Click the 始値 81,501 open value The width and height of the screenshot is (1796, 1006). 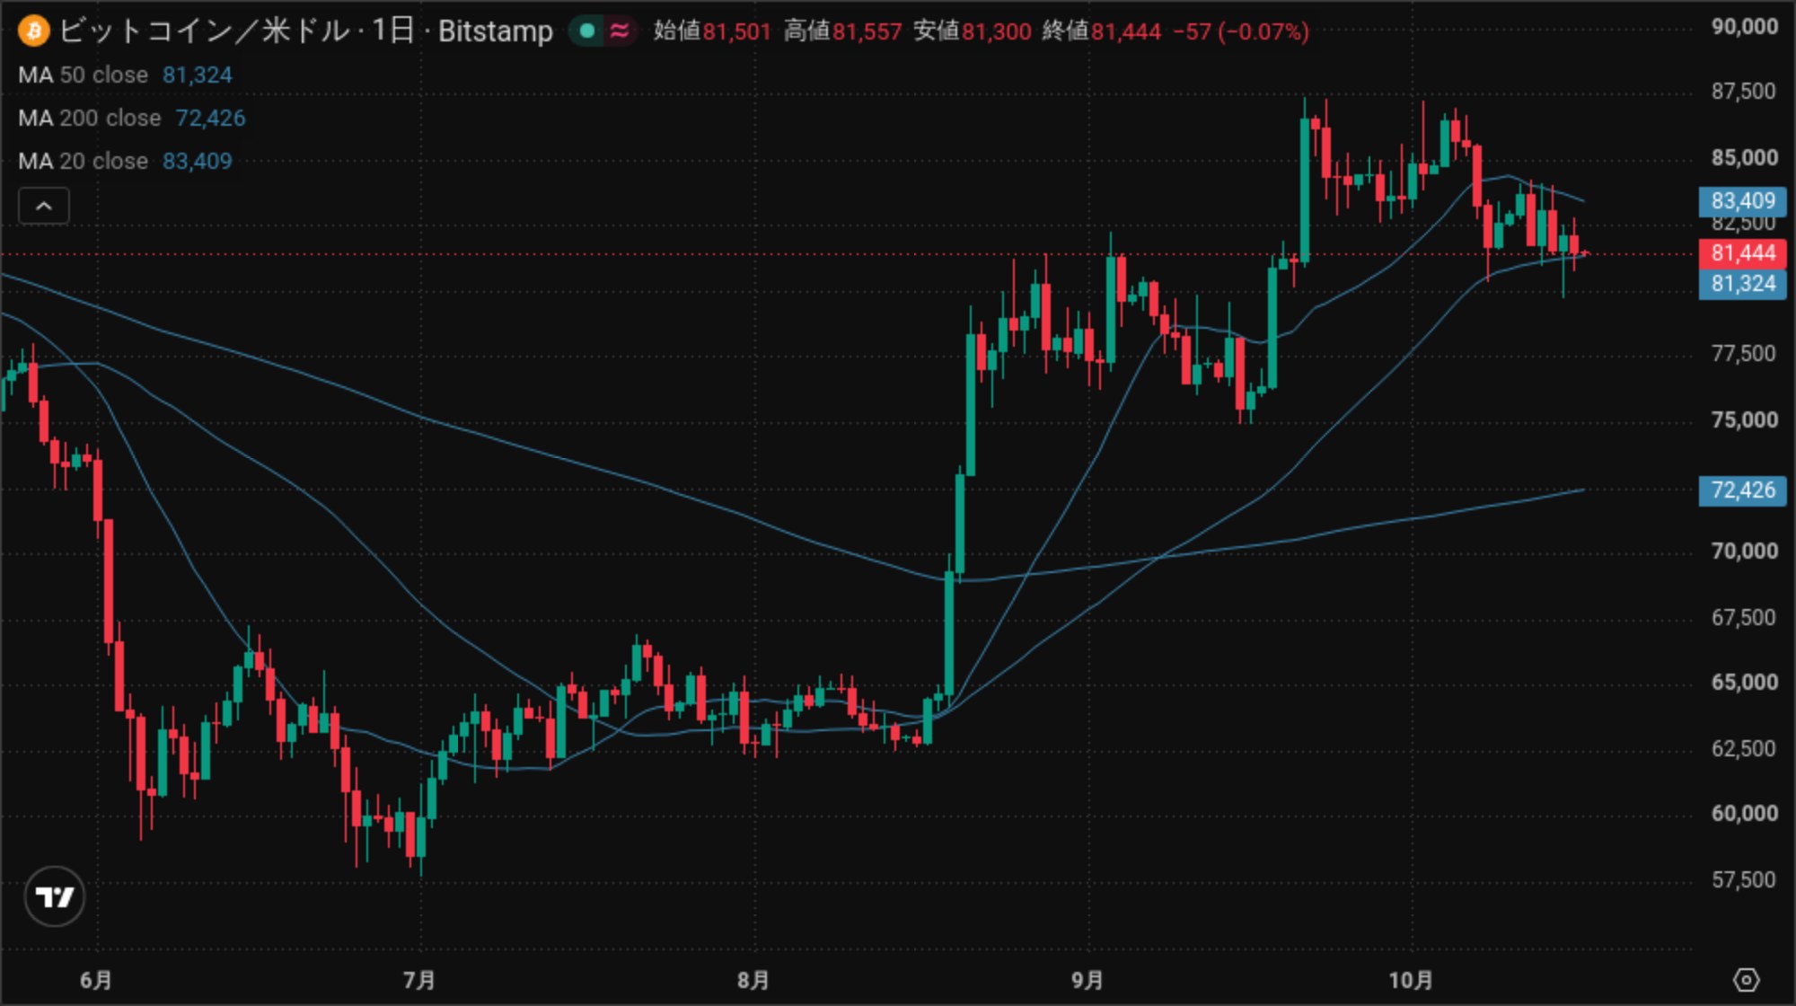tap(711, 31)
